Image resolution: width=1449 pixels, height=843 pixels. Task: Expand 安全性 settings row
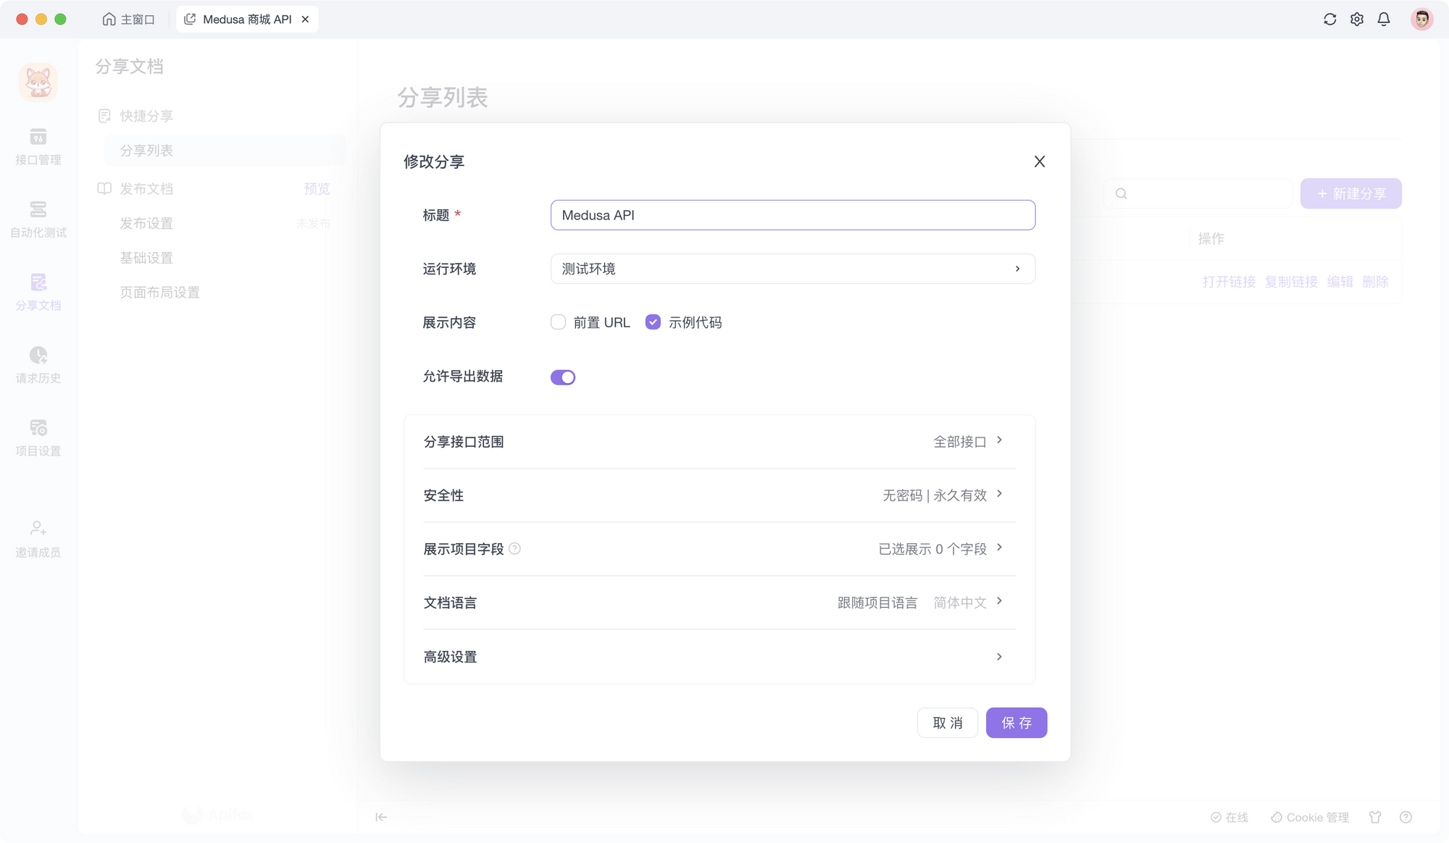pos(719,495)
